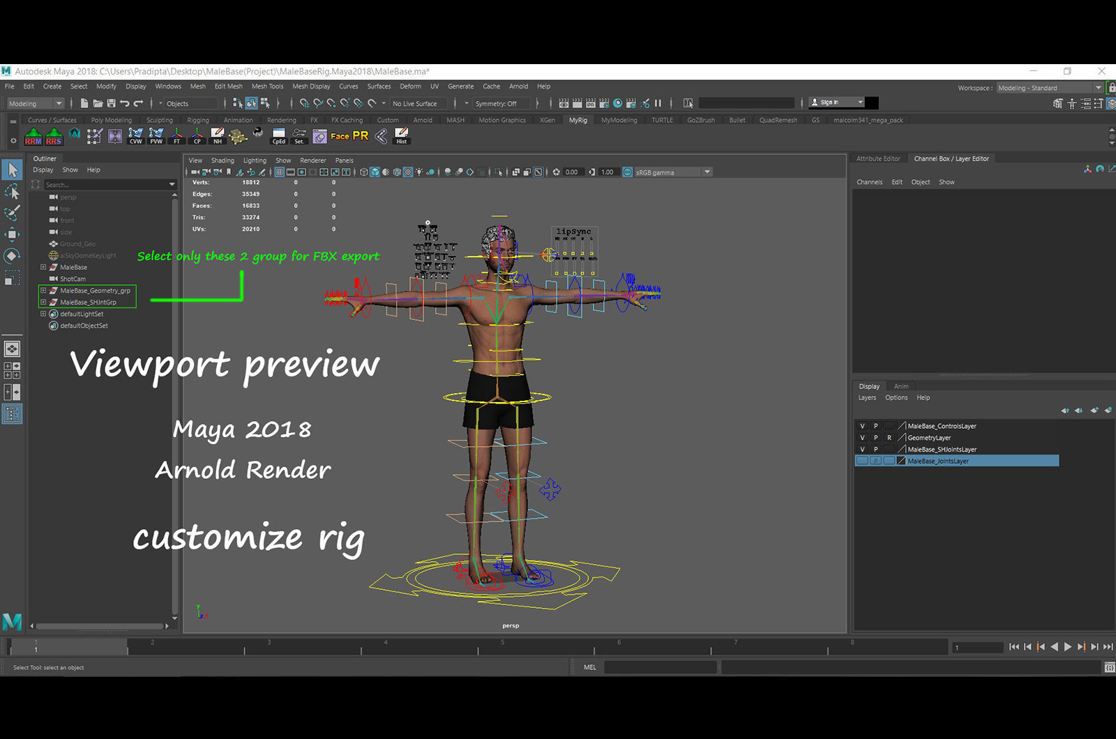Open the Deform menu
The width and height of the screenshot is (1116, 739).
click(410, 86)
